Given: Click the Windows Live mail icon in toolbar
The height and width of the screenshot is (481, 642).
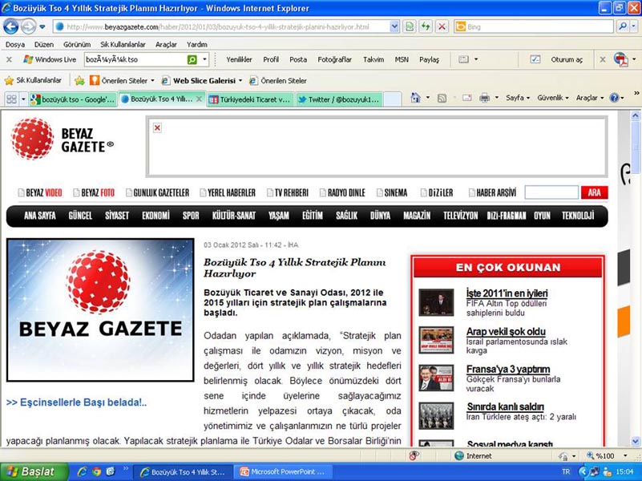Looking at the screenshot, I should point(463,59).
